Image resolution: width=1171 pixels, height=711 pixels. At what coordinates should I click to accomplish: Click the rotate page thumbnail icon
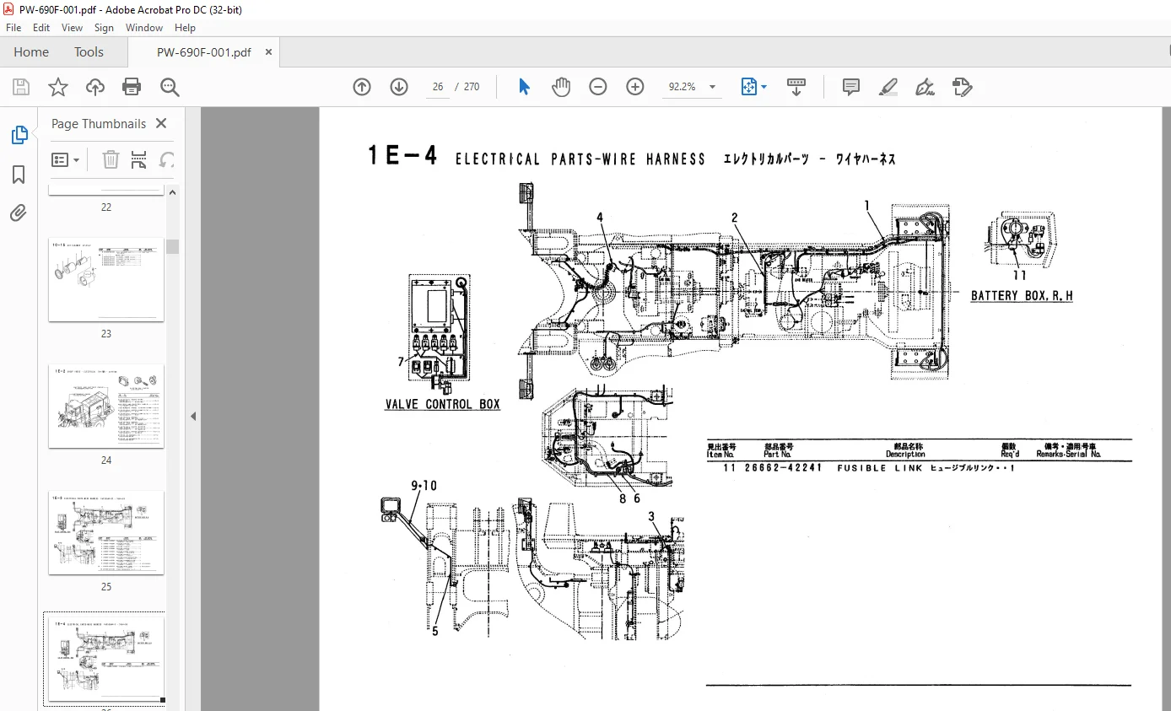point(167,159)
